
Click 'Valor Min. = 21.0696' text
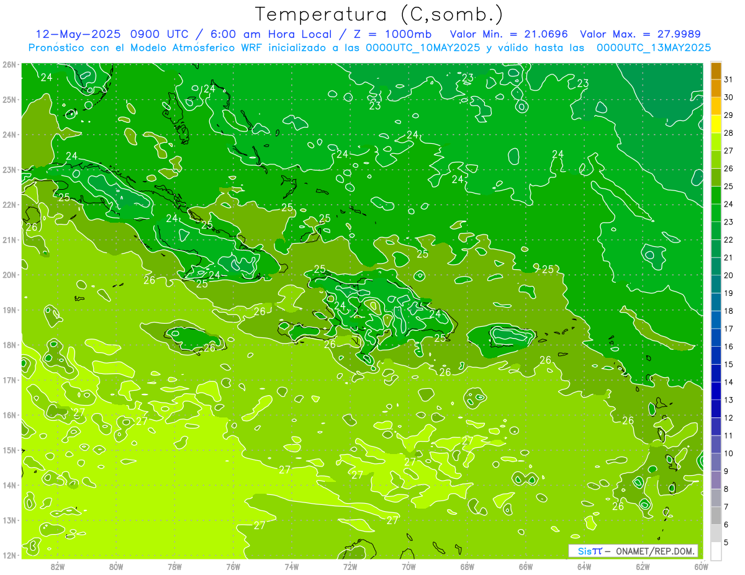(509, 34)
